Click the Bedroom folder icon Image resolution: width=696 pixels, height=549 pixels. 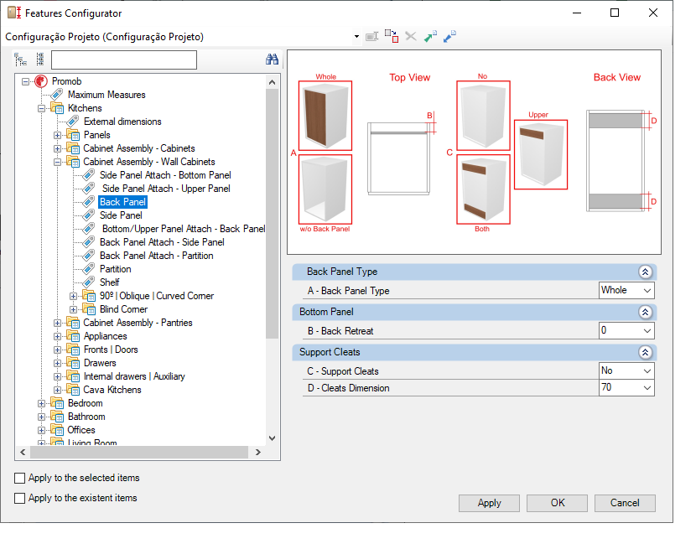tap(57, 403)
